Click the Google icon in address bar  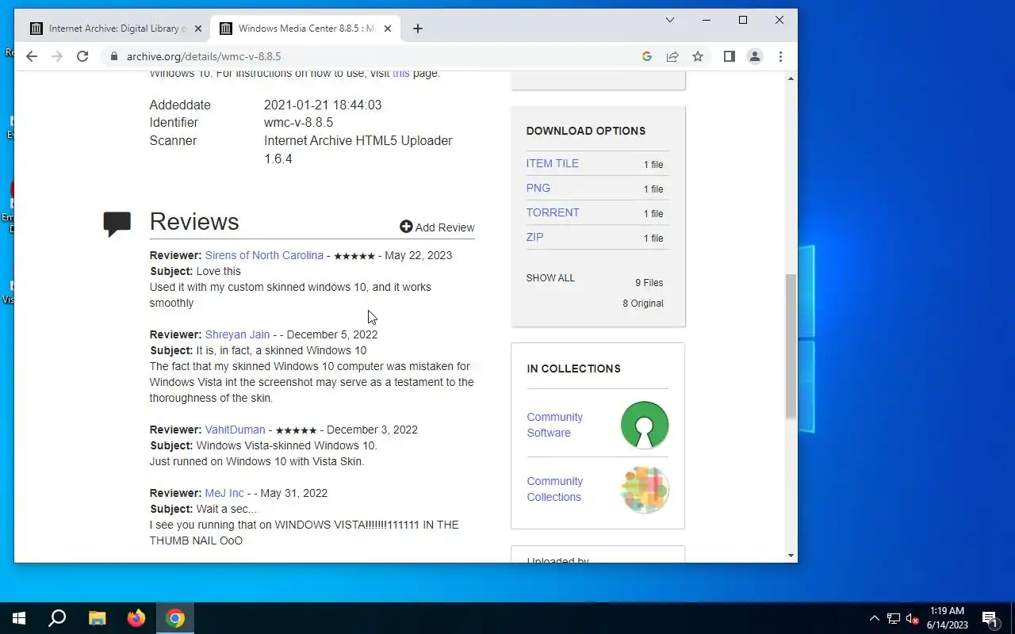(647, 56)
